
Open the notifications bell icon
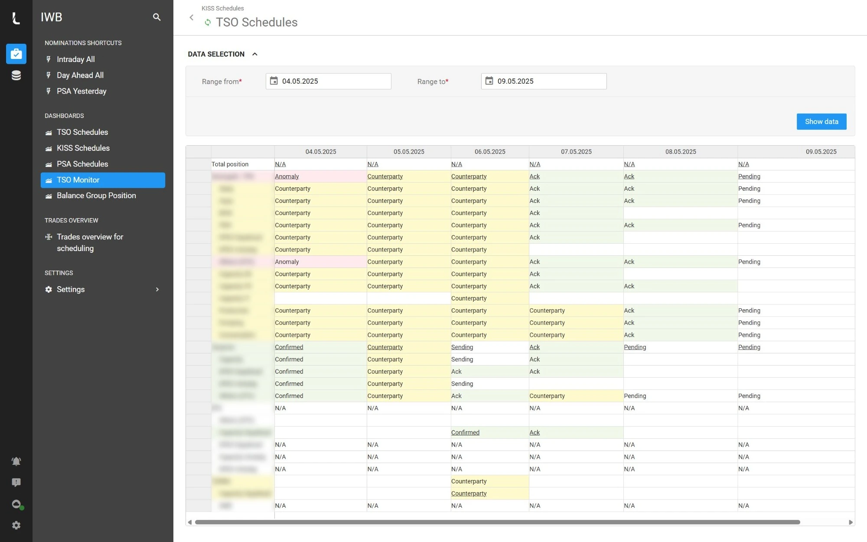(x=16, y=461)
